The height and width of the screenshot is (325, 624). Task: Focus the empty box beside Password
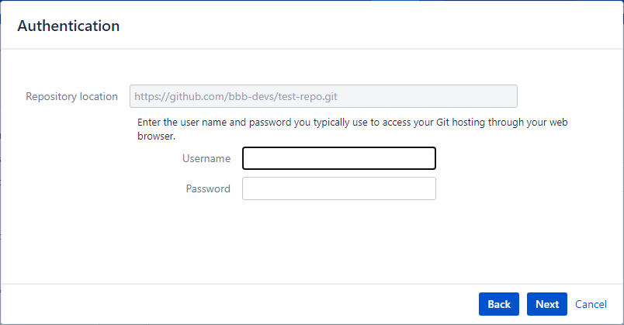(x=339, y=188)
